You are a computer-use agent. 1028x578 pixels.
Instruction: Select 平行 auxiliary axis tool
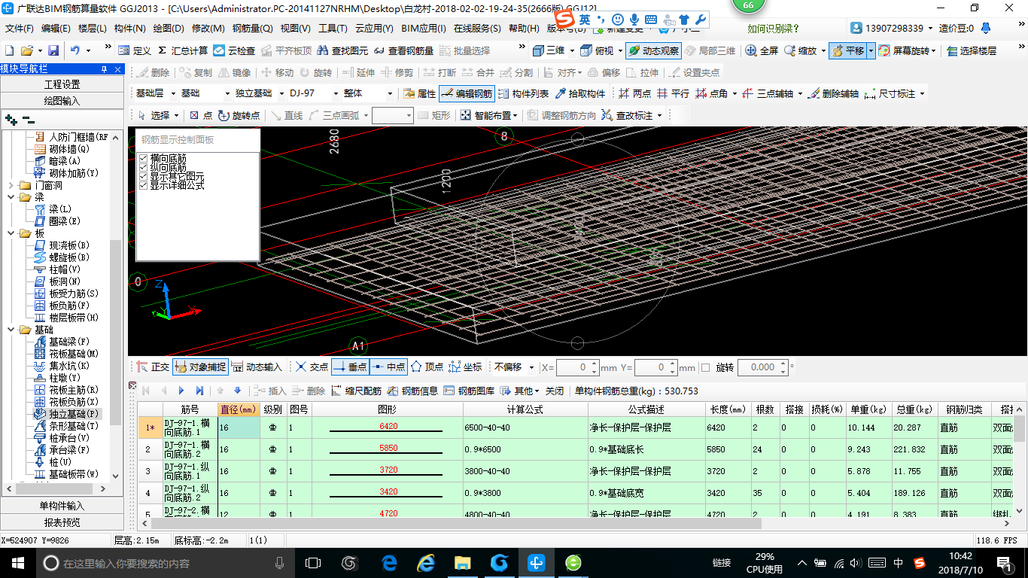673,94
